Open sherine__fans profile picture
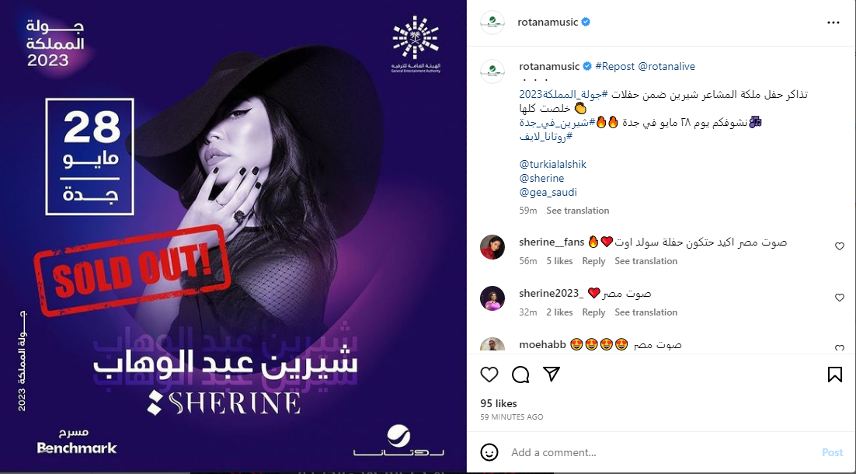 [492, 247]
